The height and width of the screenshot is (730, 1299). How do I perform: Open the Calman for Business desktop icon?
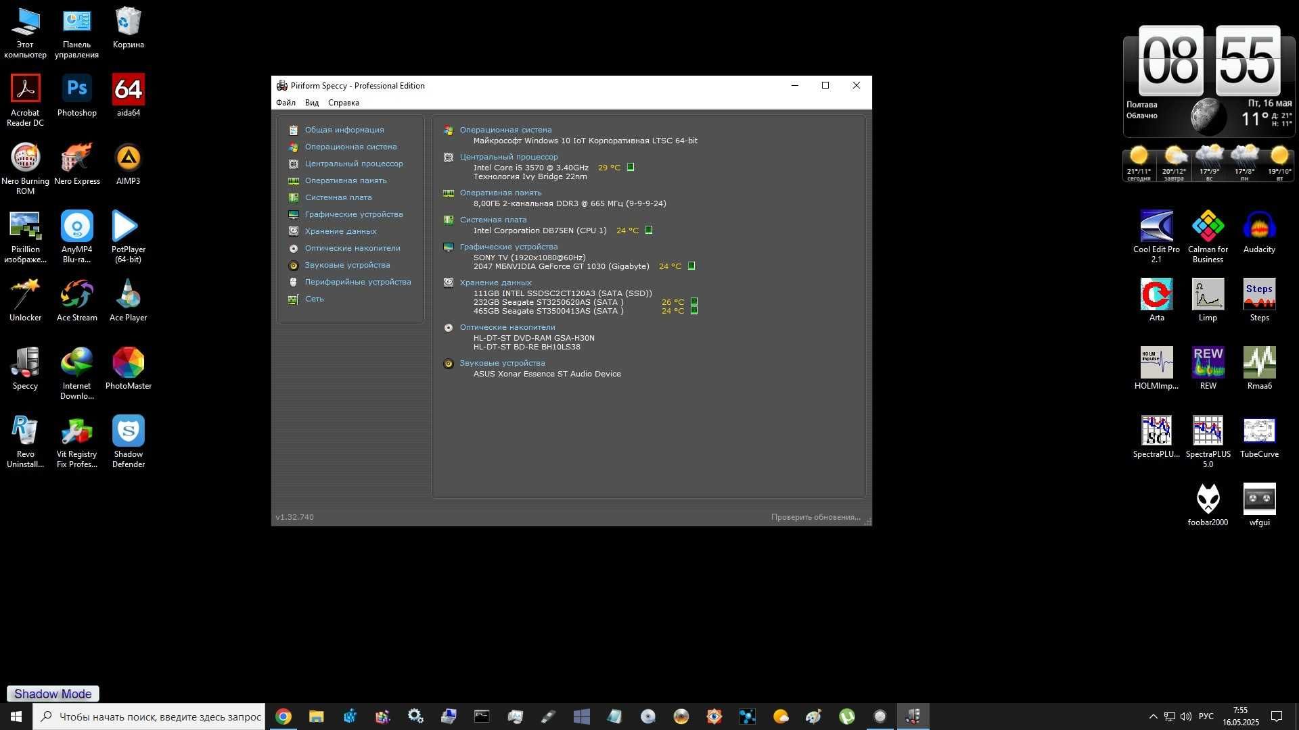pyautogui.click(x=1208, y=237)
